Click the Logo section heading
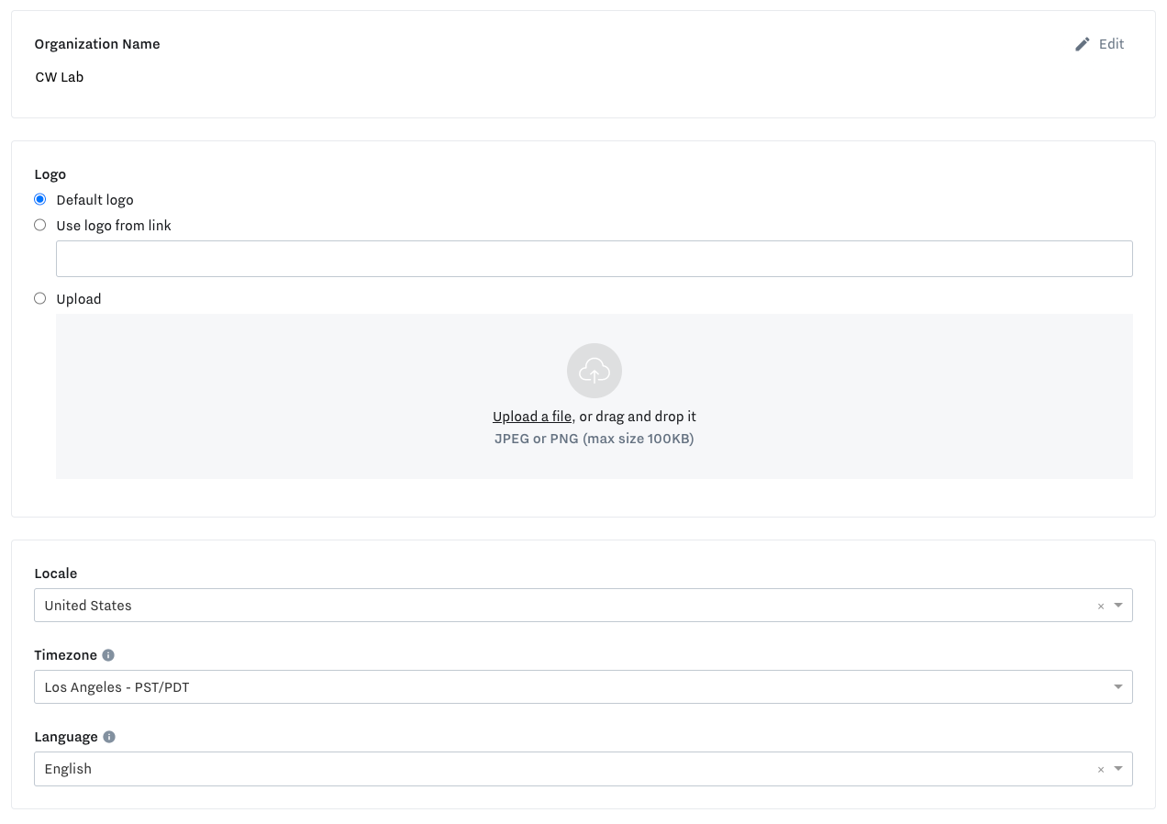The width and height of the screenshot is (1167, 824). click(50, 174)
